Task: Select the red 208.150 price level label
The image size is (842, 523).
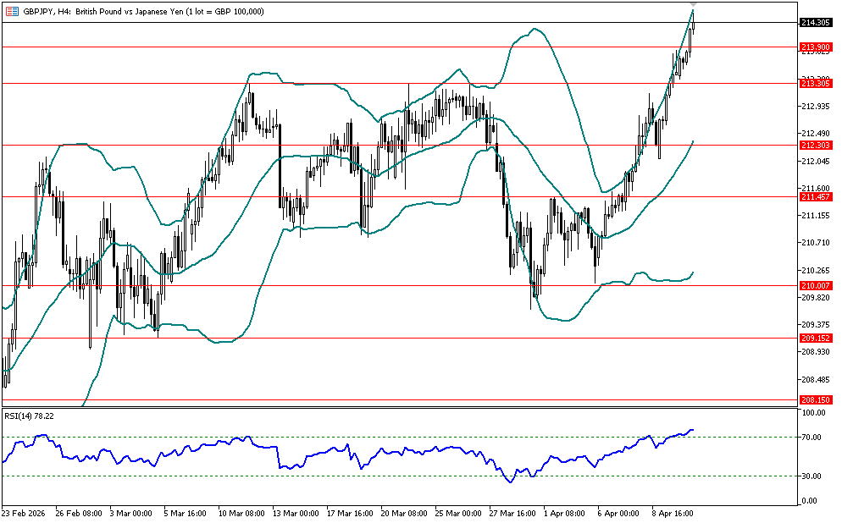Action: click(814, 399)
